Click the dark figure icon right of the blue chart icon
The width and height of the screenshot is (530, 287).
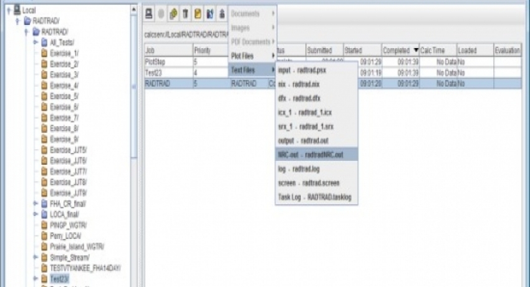[x=222, y=14]
